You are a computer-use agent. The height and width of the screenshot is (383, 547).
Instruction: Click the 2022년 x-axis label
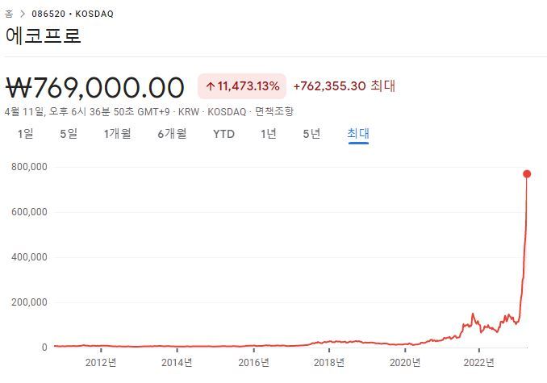tap(479, 363)
